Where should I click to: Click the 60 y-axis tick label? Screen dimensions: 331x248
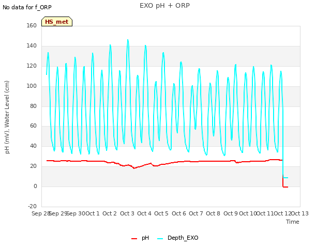pyautogui.click(x=33, y=126)
